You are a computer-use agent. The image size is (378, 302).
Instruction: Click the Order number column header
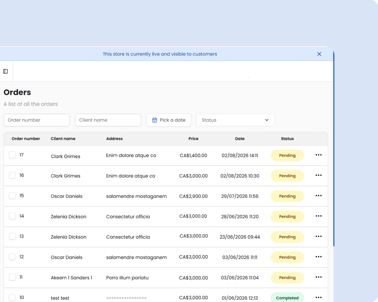point(26,139)
